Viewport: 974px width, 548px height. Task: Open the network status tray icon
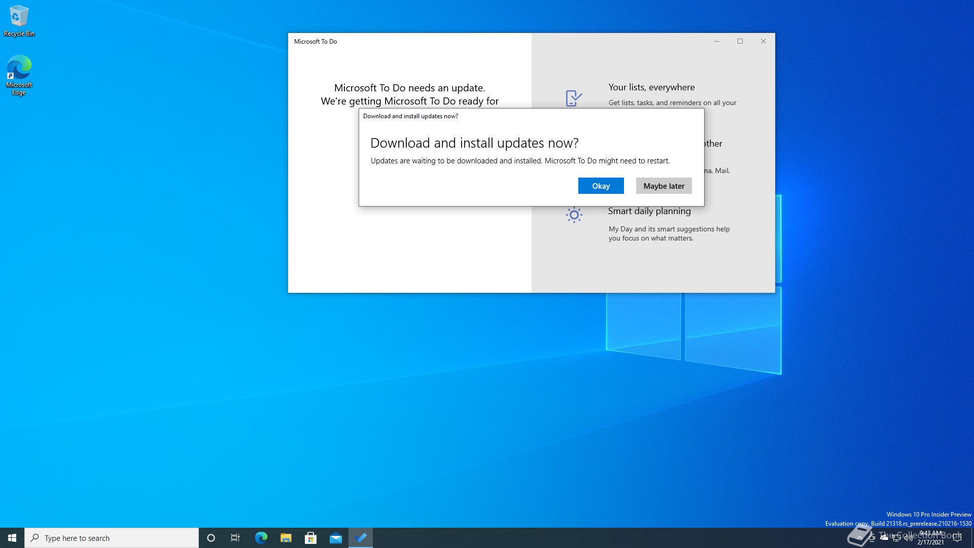click(x=896, y=538)
